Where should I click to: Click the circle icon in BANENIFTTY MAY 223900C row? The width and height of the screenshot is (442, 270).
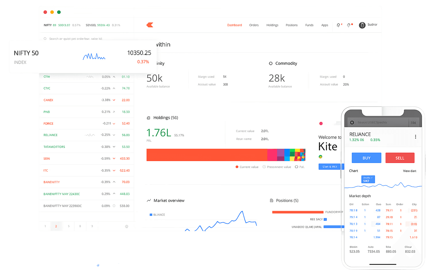[x=114, y=206]
